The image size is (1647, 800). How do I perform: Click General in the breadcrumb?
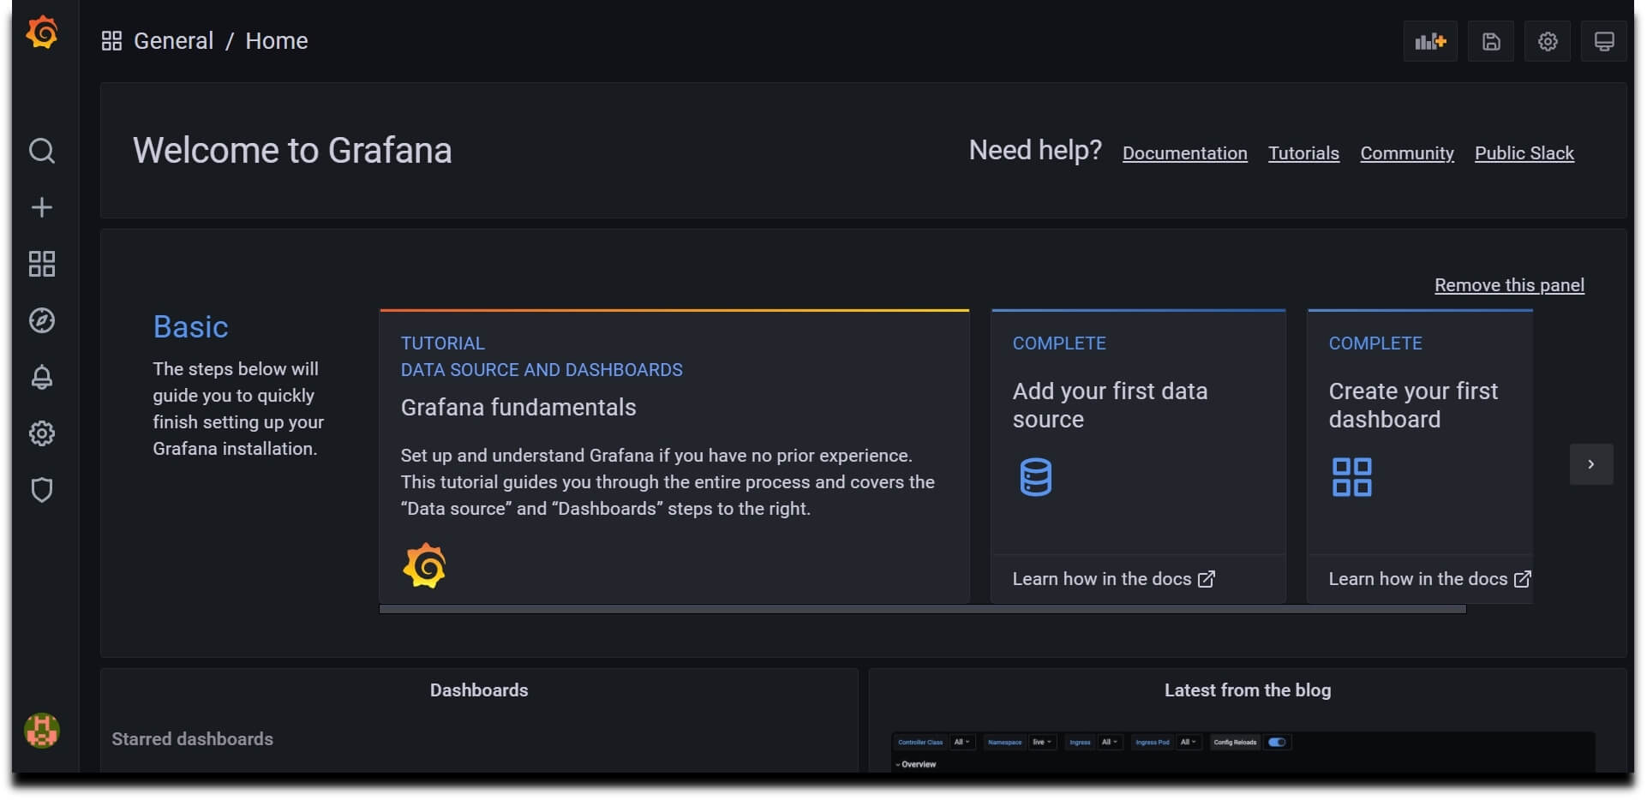pyautogui.click(x=174, y=40)
